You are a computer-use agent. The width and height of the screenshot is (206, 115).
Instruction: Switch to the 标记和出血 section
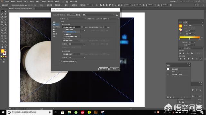(56, 27)
